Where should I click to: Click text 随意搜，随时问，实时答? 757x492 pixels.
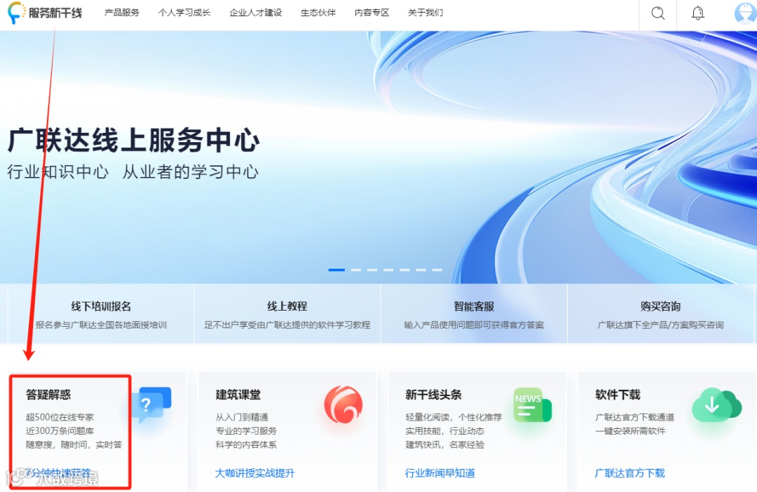point(74,445)
